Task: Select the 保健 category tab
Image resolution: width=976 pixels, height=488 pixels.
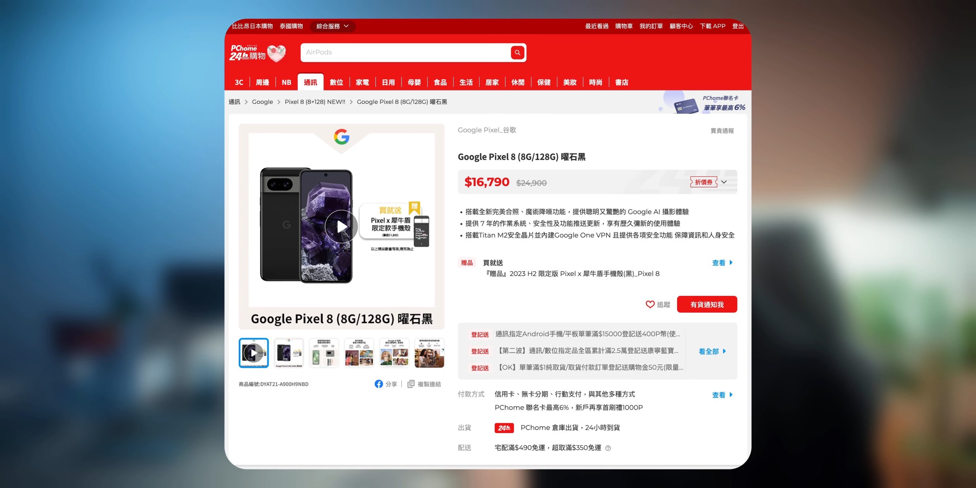Action: [544, 82]
